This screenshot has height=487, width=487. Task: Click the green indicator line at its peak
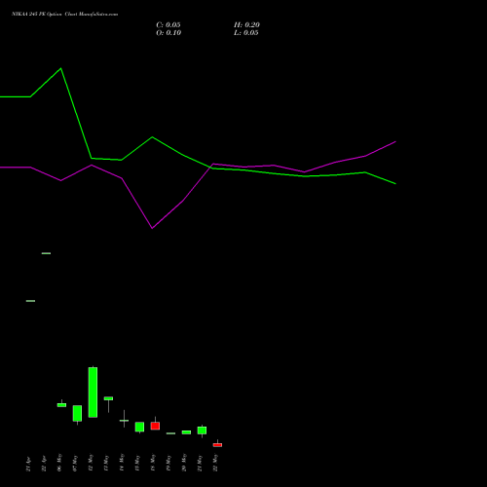click(60, 68)
